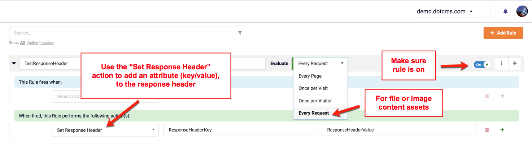The height and width of the screenshot is (152, 532).
Task: Toggle the rule On switch off
Action: [482, 65]
